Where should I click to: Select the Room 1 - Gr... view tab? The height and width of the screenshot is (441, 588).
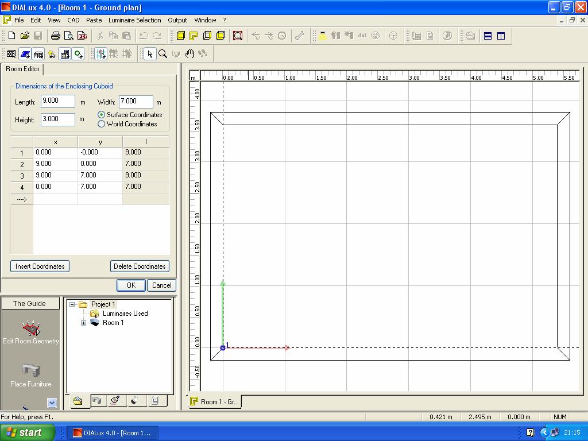point(215,401)
